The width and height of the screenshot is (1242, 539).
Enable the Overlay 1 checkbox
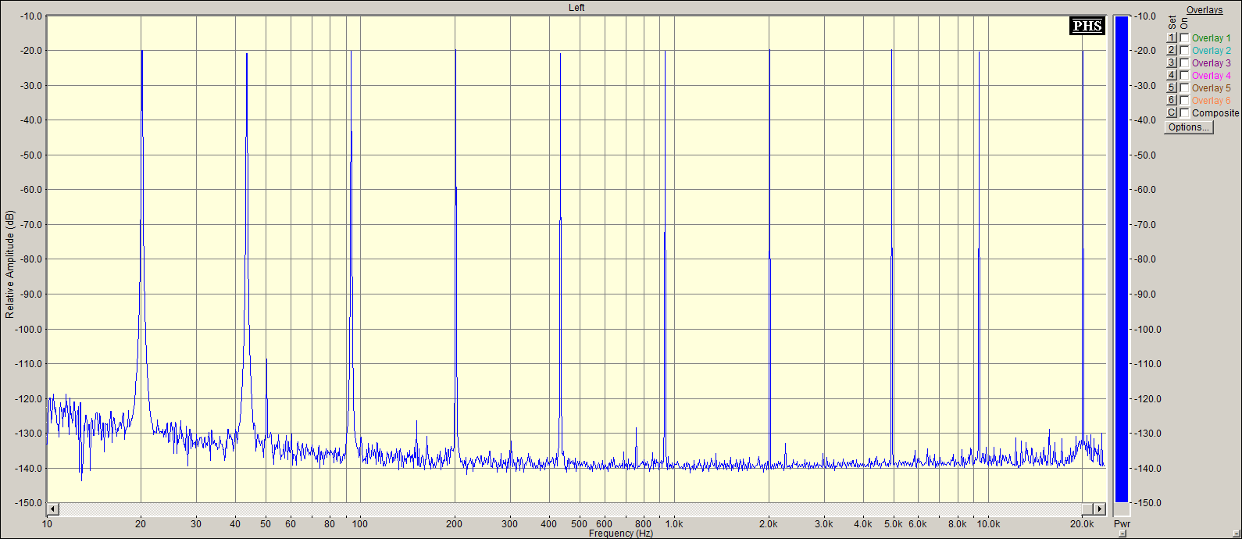click(1184, 38)
